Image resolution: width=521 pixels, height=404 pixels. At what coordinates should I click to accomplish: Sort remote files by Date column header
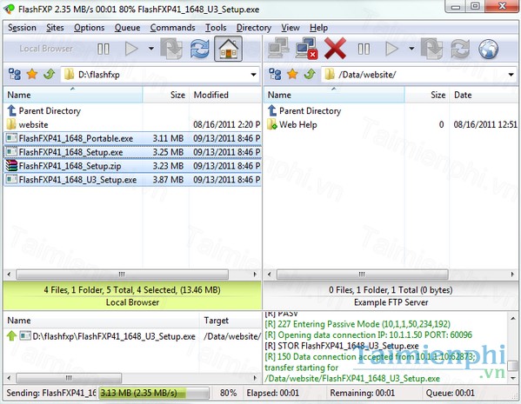[484, 95]
